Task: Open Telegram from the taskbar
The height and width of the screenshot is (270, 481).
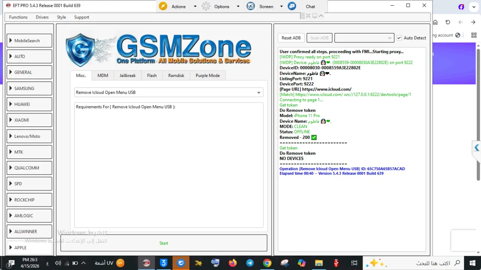Action: 250,263
